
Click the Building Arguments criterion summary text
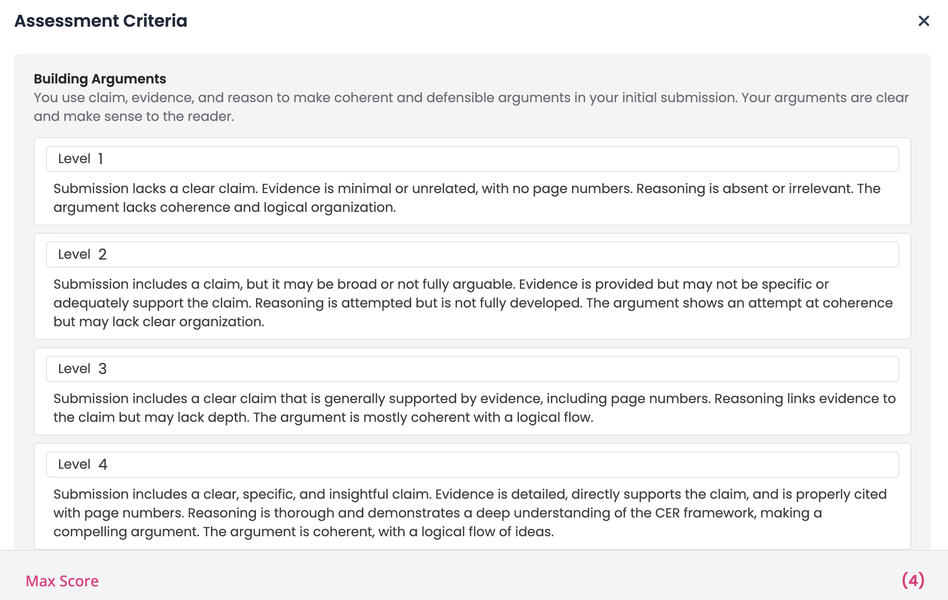471,107
